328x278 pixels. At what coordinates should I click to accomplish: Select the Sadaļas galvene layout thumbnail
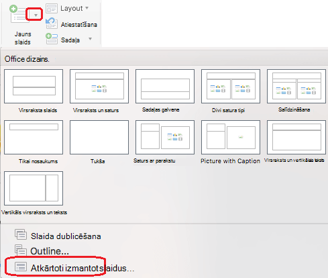click(x=165, y=86)
